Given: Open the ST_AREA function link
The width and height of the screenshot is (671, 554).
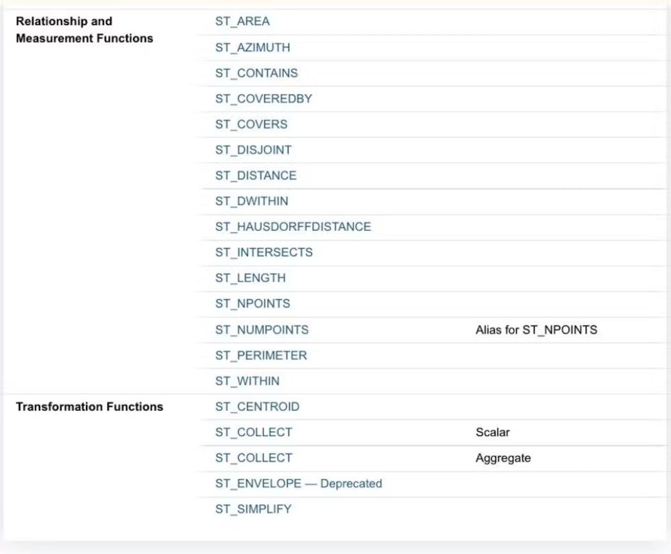Looking at the screenshot, I should 242,21.
